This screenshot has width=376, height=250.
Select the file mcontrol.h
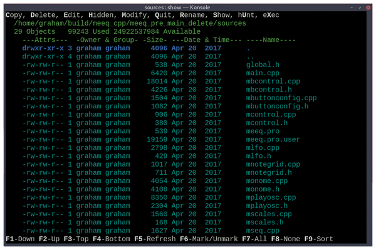coord(267,123)
